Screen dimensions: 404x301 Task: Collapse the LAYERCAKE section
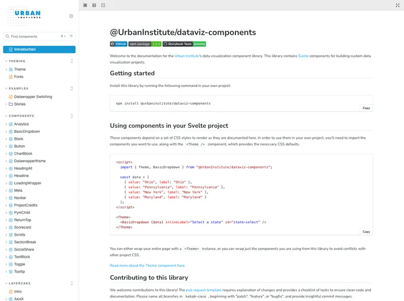19,283
